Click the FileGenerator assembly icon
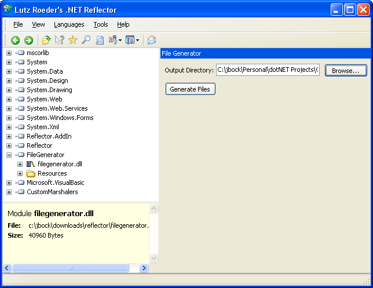 (20, 155)
